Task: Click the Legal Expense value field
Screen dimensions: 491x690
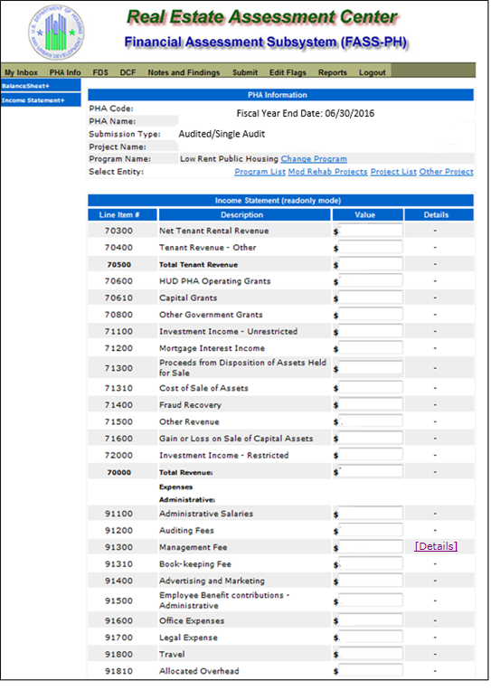Action: (x=371, y=637)
